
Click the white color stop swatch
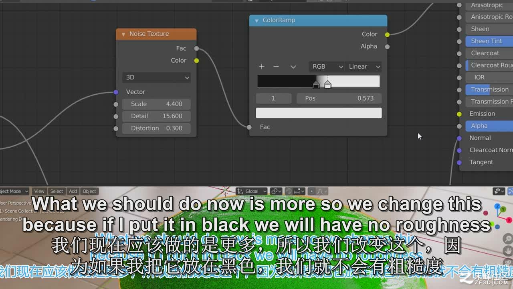(x=319, y=113)
